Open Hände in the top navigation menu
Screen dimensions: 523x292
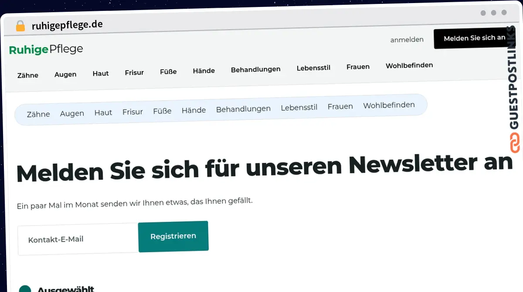tap(204, 71)
